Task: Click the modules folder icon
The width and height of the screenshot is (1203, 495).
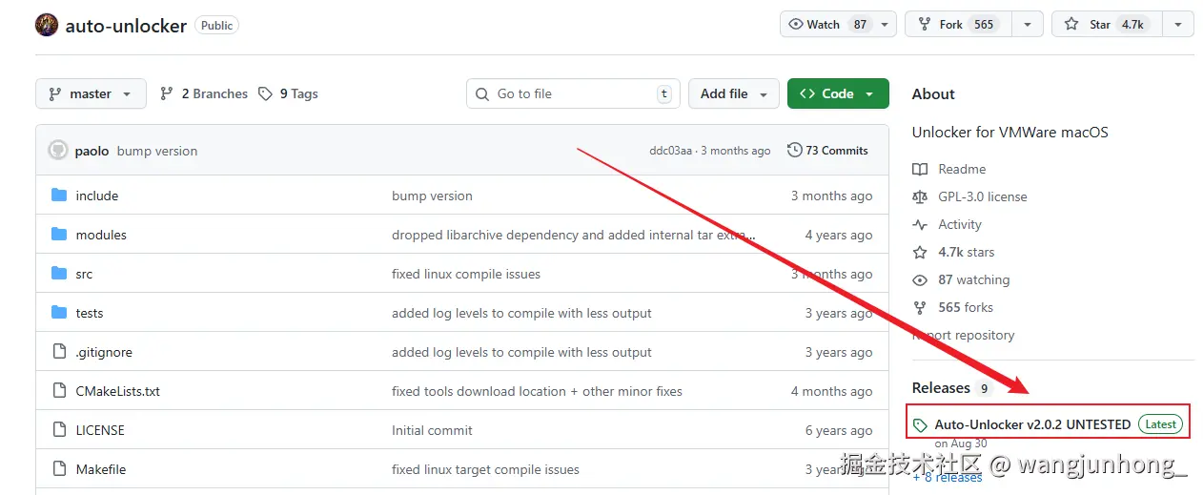Action: (x=59, y=235)
